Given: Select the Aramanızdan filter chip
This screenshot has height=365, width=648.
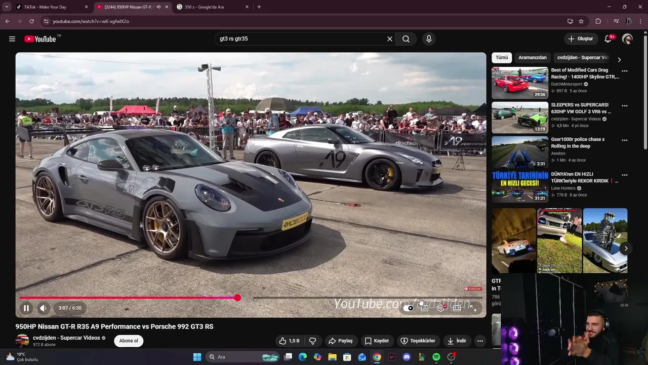Looking at the screenshot, I should tap(533, 58).
